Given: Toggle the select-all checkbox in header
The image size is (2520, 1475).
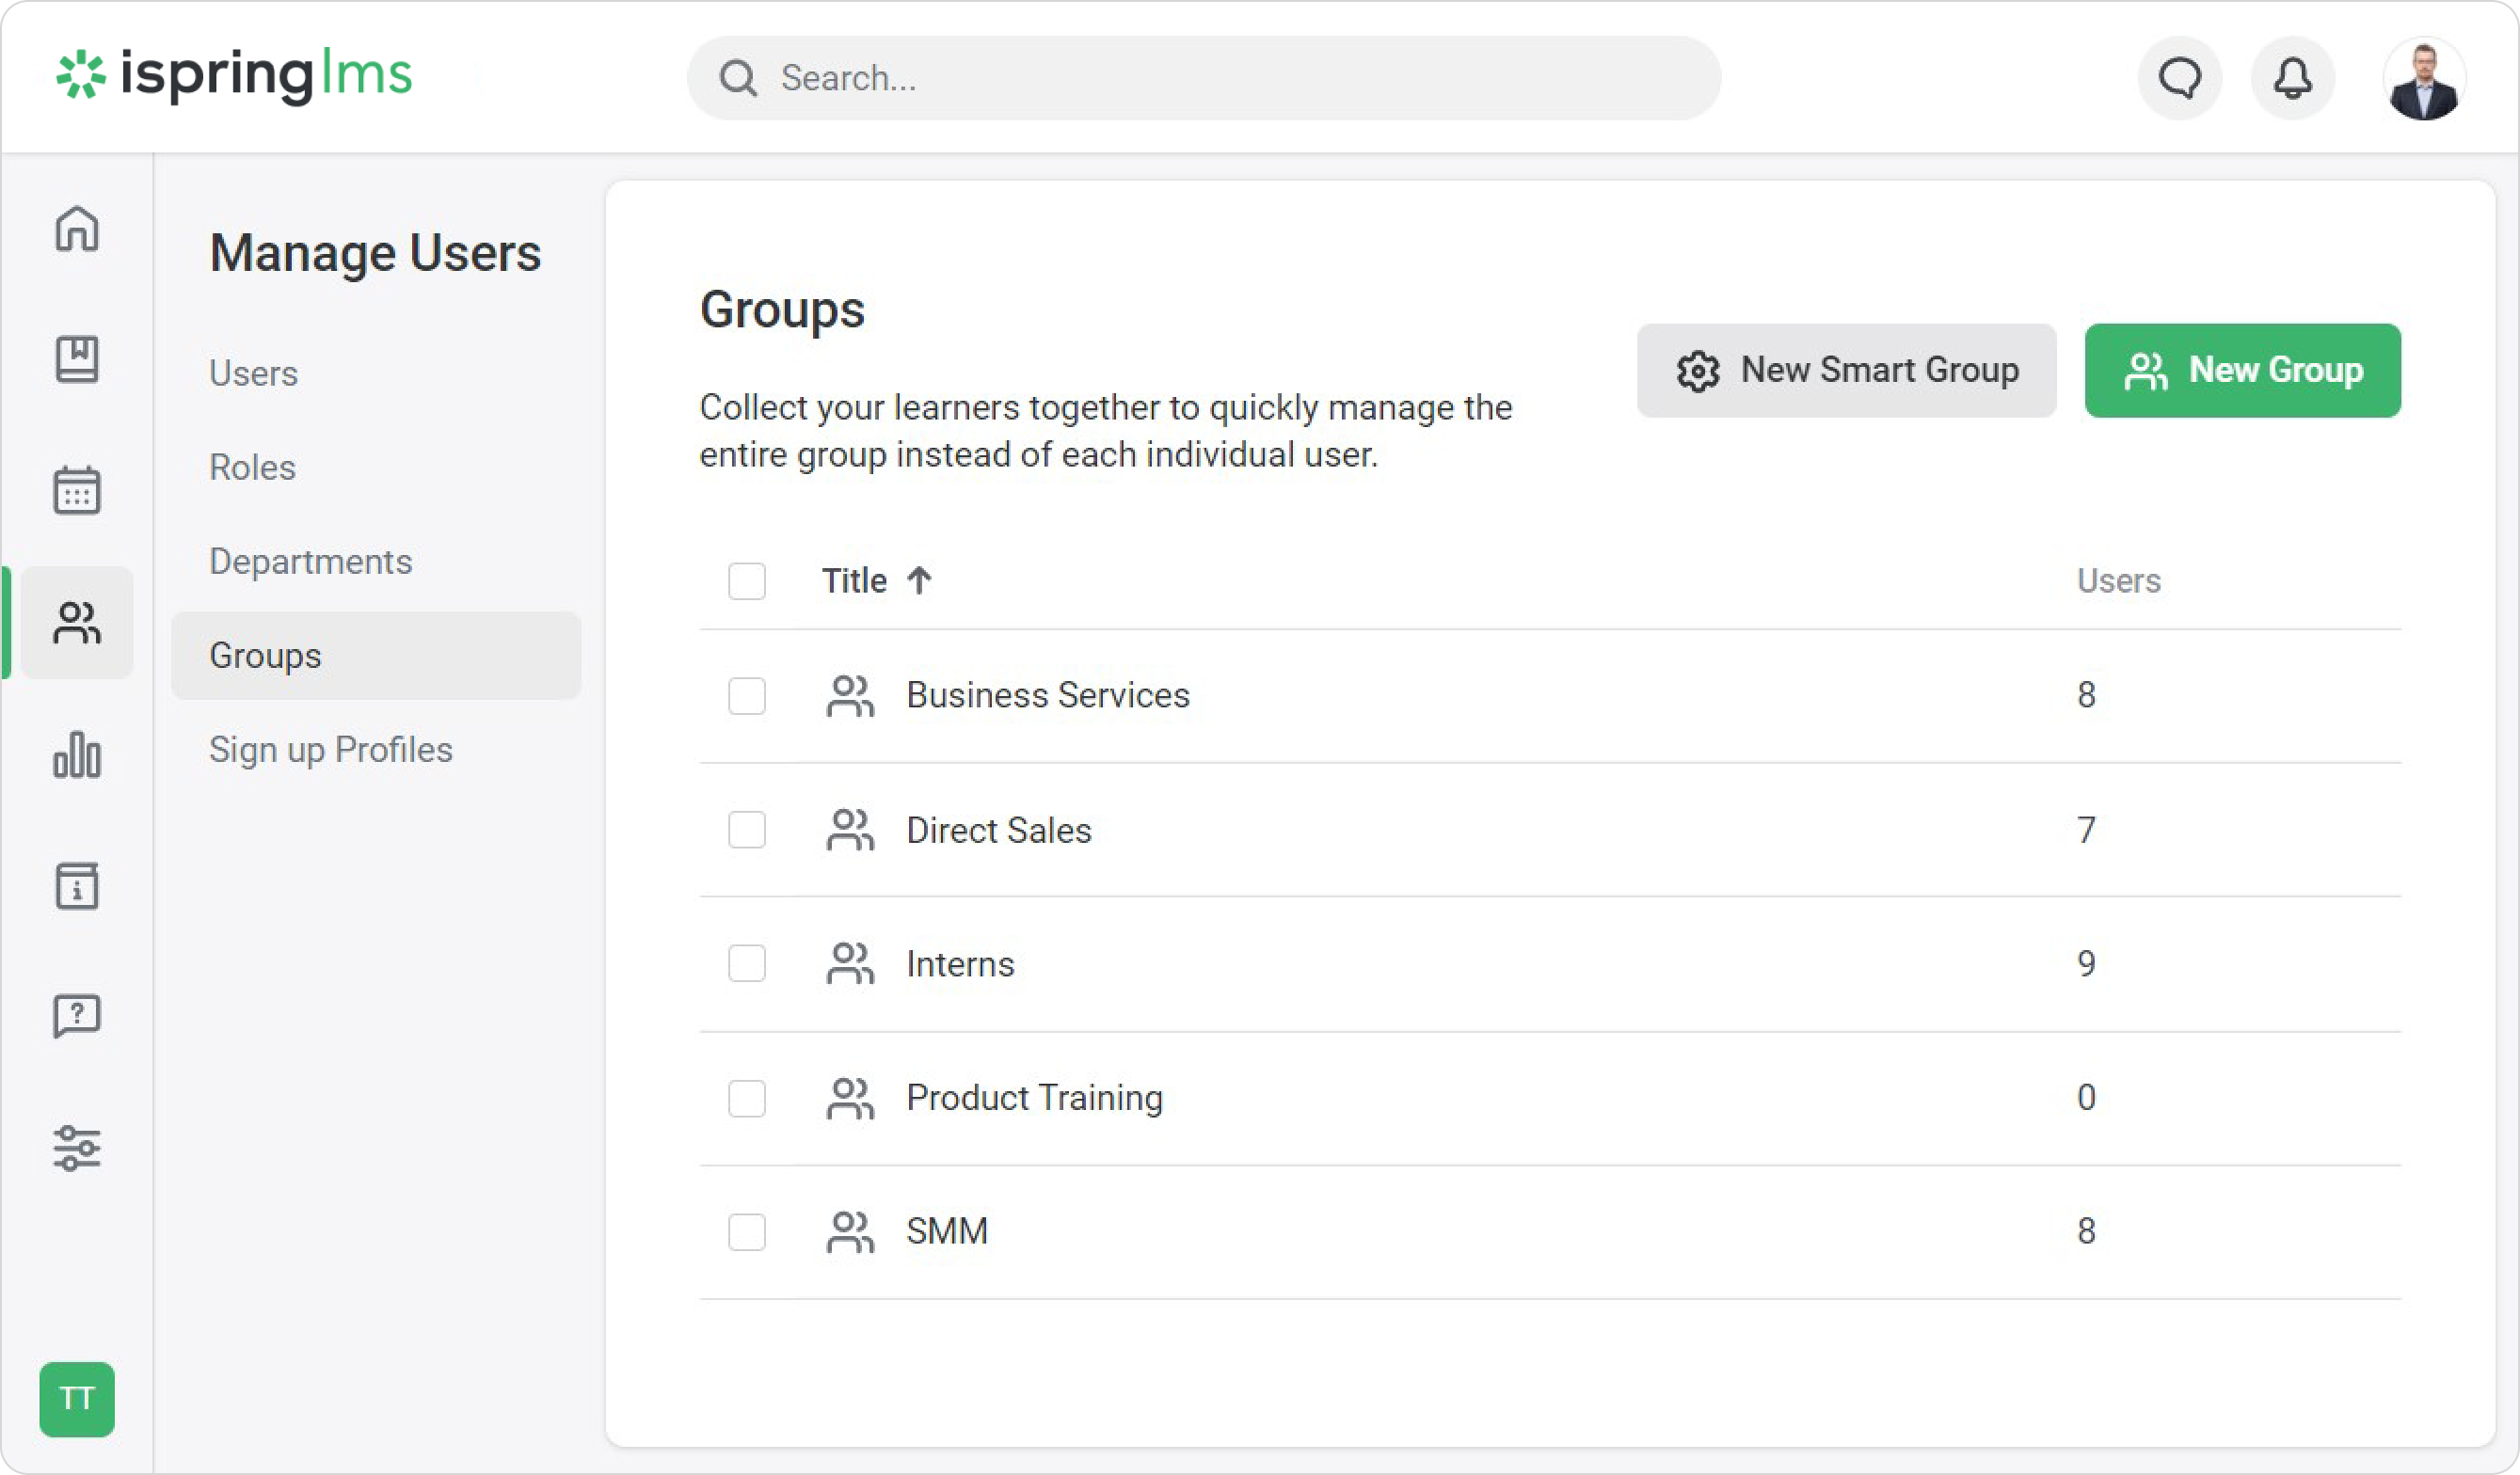Looking at the screenshot, I should 747,581.
